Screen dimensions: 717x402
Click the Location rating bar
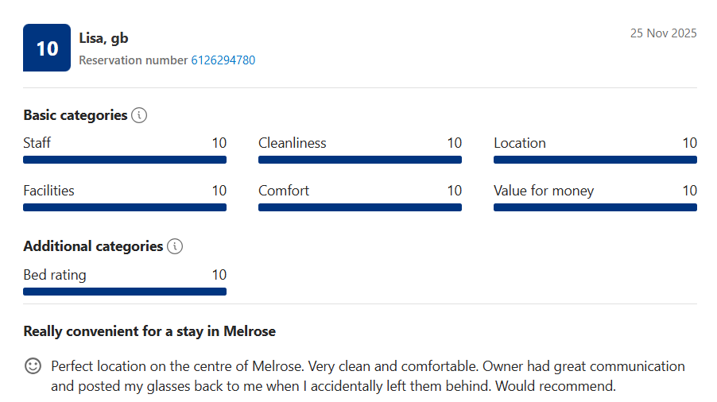coord(595,160)
